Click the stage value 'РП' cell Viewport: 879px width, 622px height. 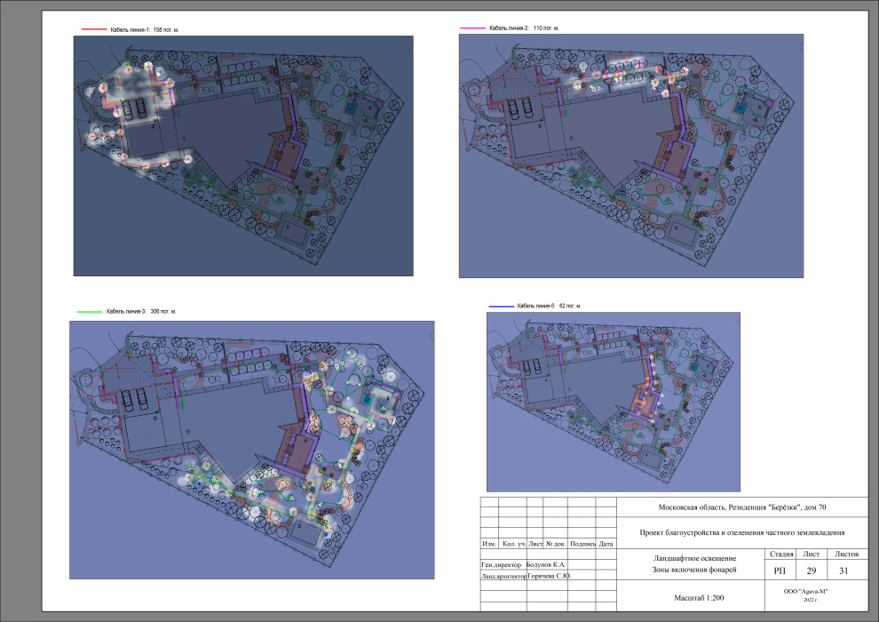779,571
